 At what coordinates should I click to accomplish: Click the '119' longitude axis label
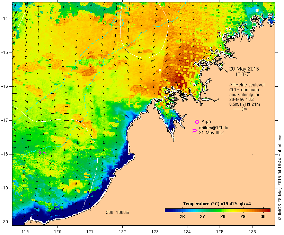pos(25,232)
